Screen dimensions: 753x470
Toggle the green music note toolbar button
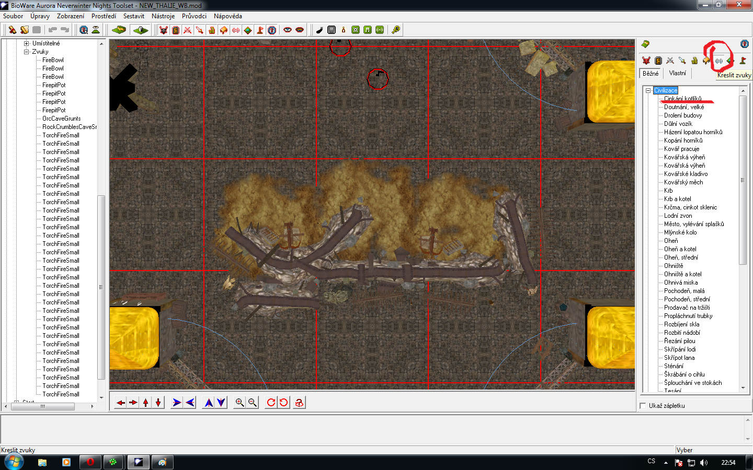[368, 30]
